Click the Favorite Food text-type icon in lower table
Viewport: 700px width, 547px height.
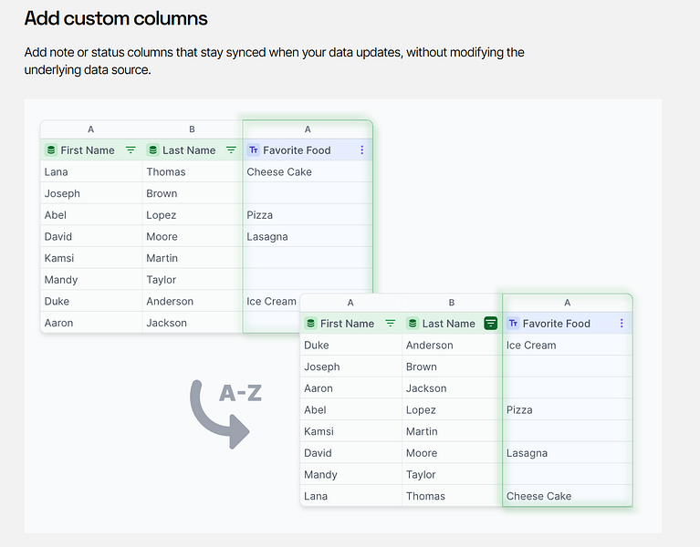point(514,324)
